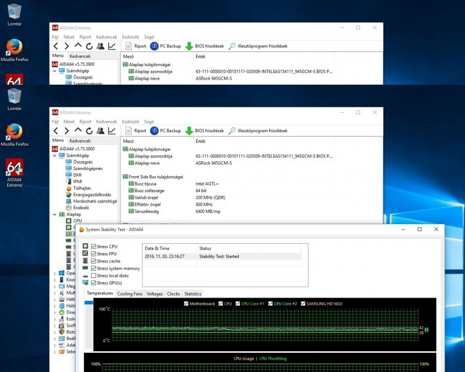Expand the tree node starting with Háló
This screenshot has width=465, height=372.
pyautogui.click(x=55, y=306)
